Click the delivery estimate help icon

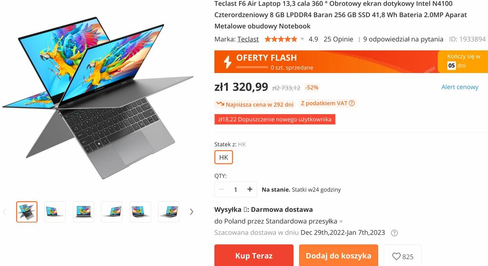click(x=394, y=233)
